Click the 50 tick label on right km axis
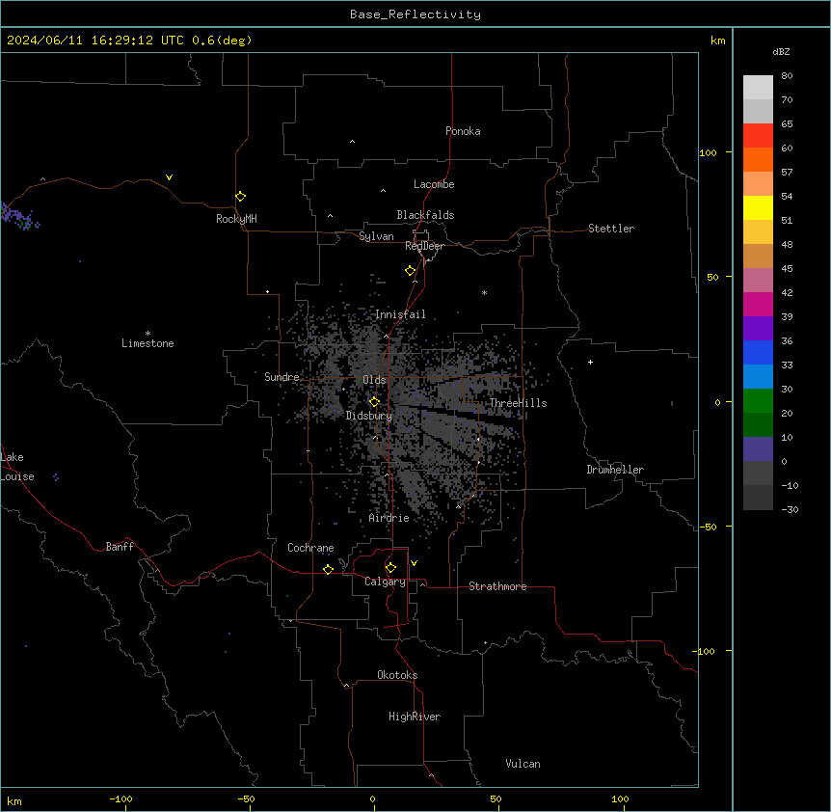 click(x=712, y=277)
